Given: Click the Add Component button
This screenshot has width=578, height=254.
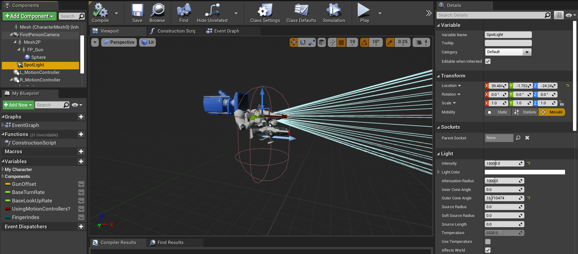Looking at the screenshot, I should (x=29, y=16).
